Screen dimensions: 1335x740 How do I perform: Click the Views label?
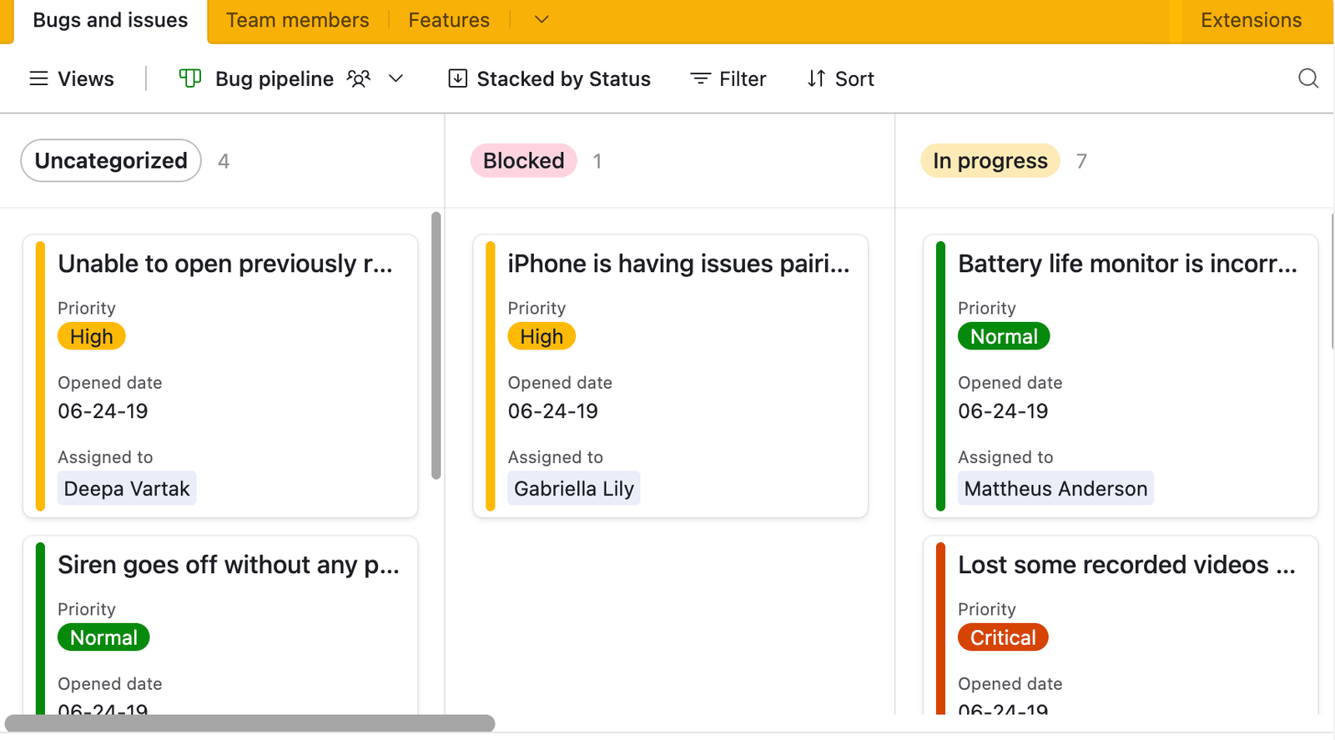pos(86,78)
